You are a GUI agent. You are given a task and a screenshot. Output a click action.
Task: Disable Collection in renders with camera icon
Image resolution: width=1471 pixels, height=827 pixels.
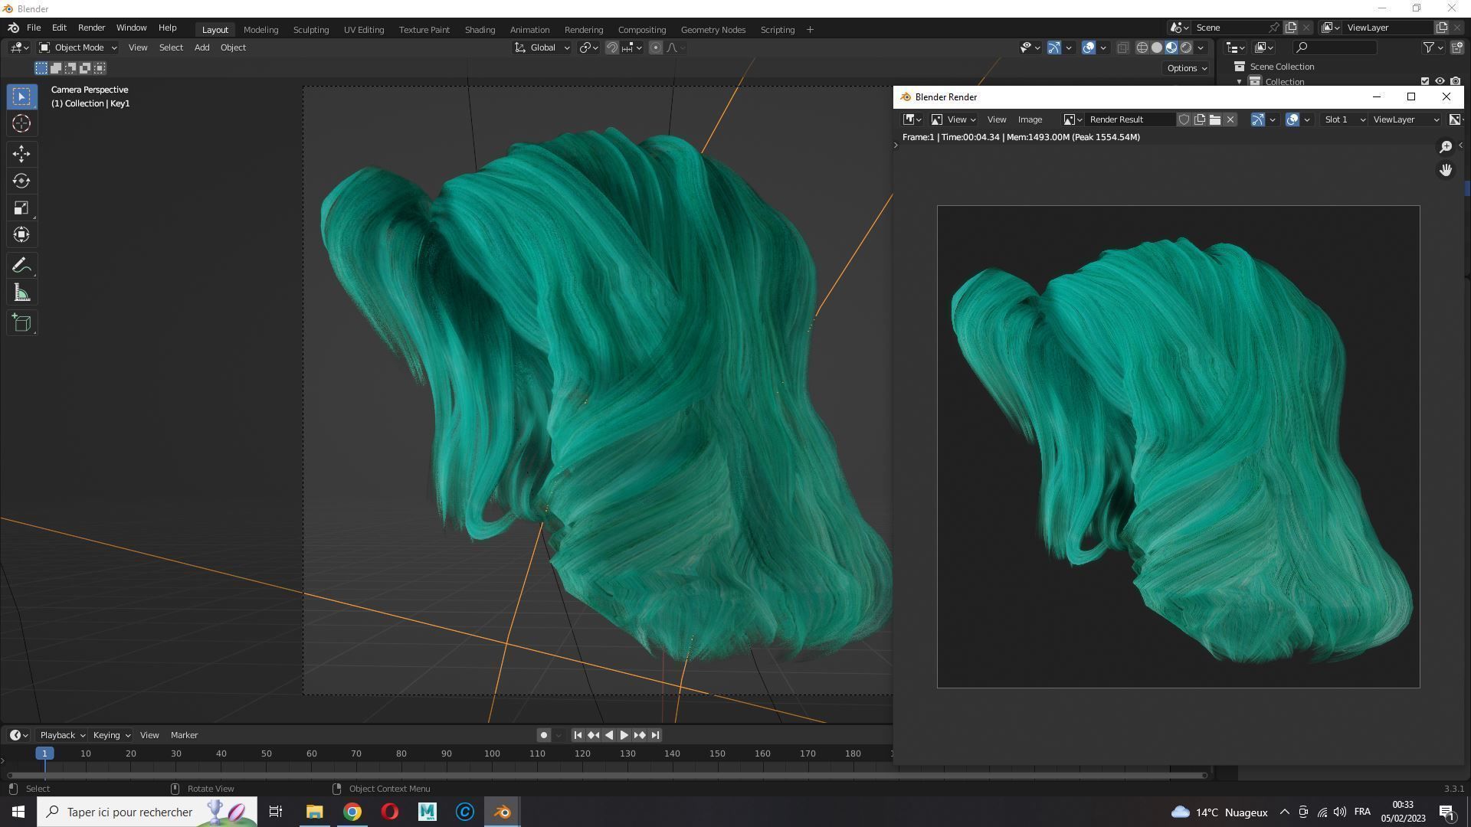(1455, 81)
